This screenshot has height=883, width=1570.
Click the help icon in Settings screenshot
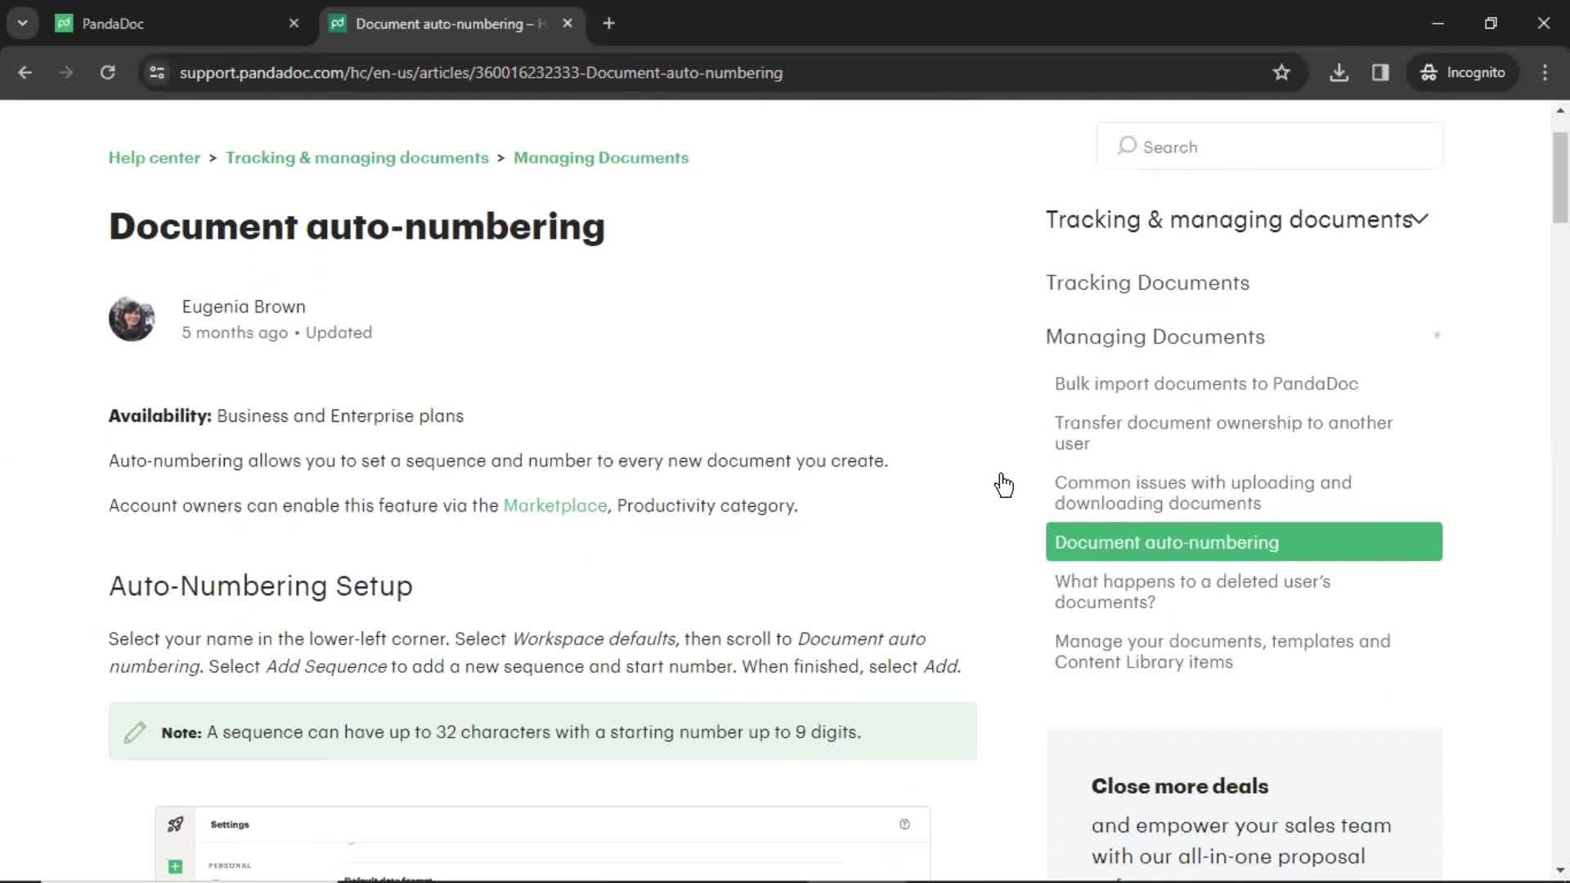coord(904,824)
